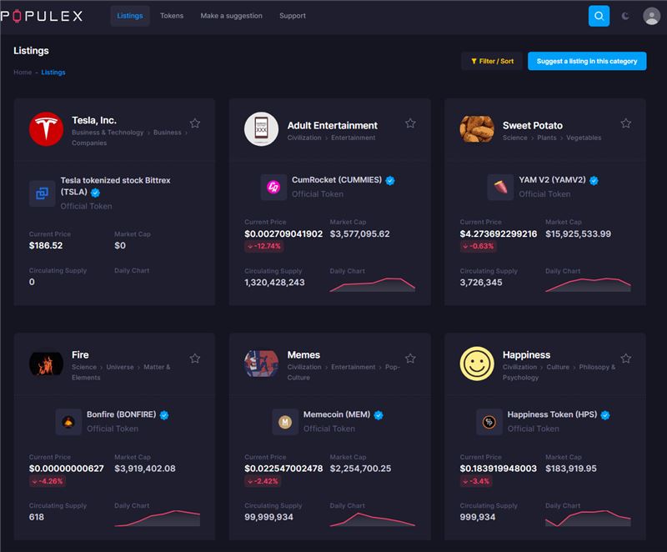Open the Support nav item
Image resolution: width=667 pixels, height=552 pixels.
[293, 16]
